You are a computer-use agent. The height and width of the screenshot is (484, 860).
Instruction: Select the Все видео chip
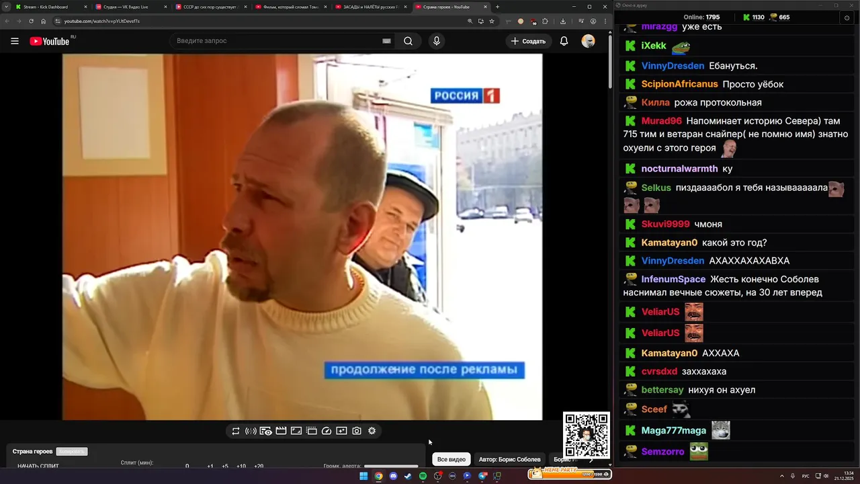click(451, 459)
